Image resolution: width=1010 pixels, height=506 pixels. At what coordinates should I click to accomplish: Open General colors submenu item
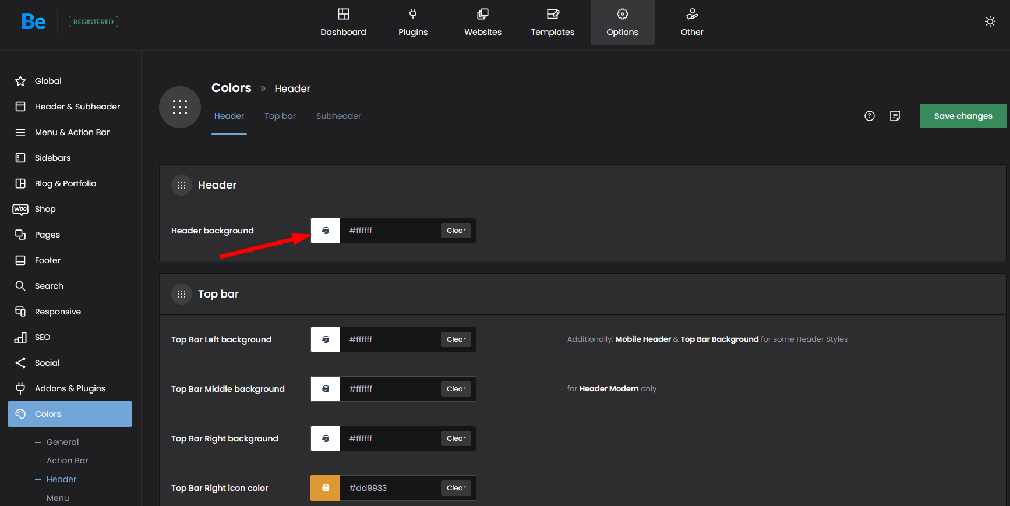[x=62, y=442]
